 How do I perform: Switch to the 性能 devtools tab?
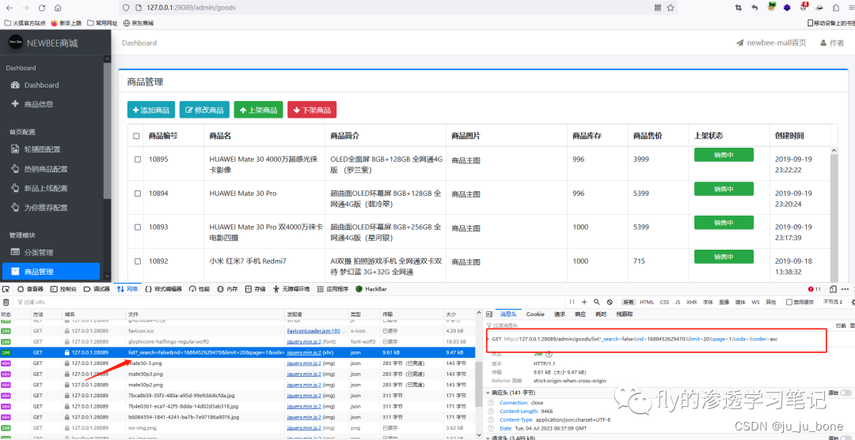199,289
